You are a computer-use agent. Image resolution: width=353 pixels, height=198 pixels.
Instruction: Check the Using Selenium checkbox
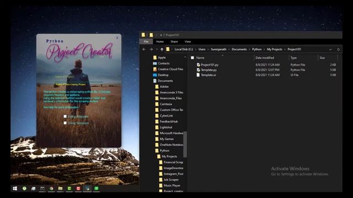tap(65, 123)
